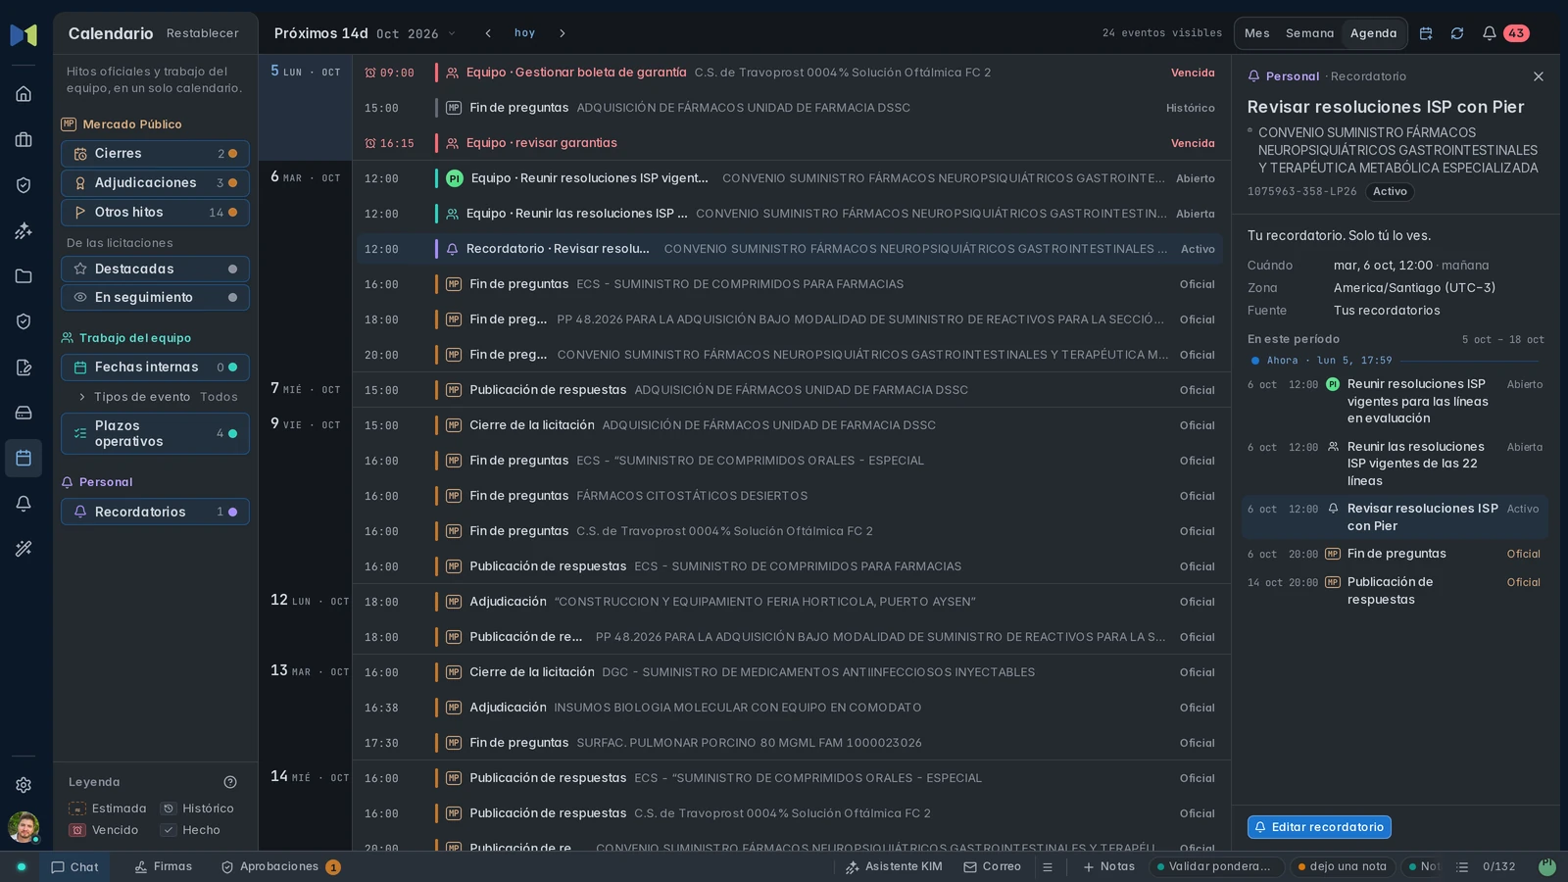Toggle the Recordatorios filter
1568x882 pixels.
[x=155, y=512]
